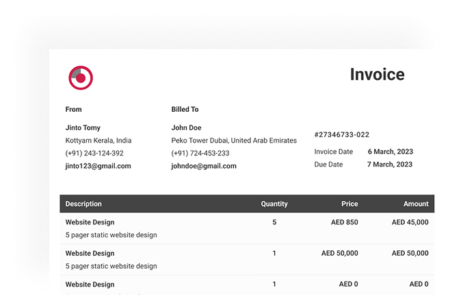Open the johndoe@gmail.com email link
450x300 pixels.
pyautogui.click(x=204, y=166)
